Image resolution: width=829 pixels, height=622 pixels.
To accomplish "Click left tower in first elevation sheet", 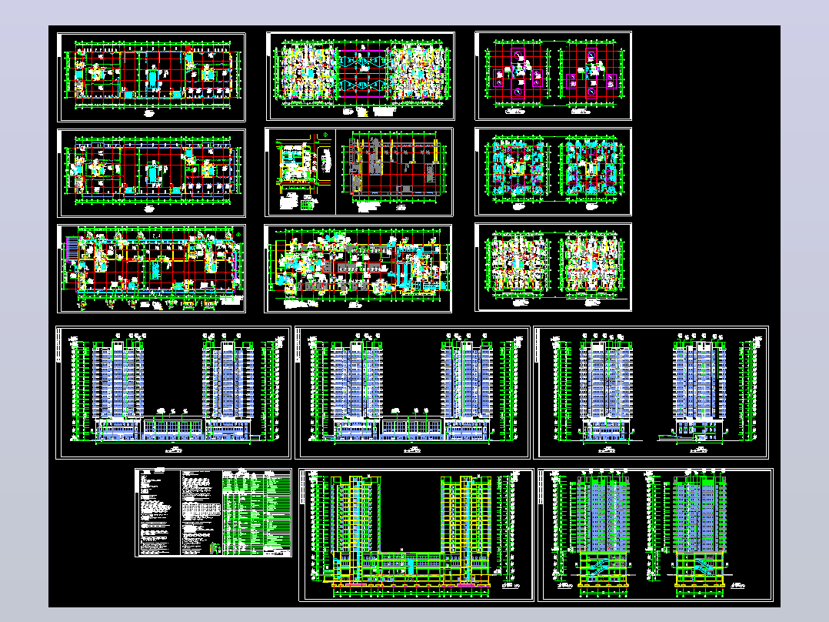I will point(118,389).
